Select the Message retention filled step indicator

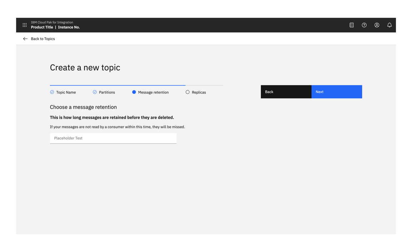click(134, 92)
